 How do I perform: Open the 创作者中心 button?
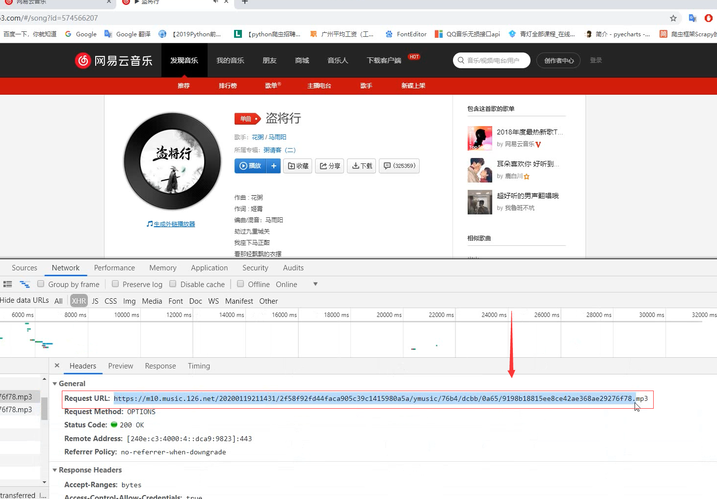[558, 60]
